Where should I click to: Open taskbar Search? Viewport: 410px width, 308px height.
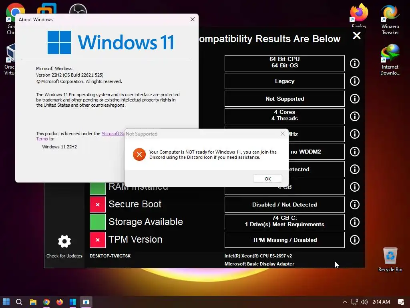tap(19, 302)
